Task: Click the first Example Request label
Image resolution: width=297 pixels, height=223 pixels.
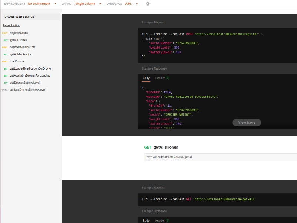Action: click(x=153, y=22)
